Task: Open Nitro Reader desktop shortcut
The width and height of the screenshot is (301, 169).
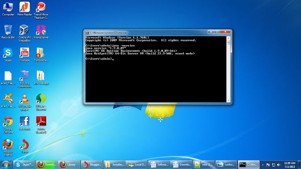Action: click(x=24, y=9)
